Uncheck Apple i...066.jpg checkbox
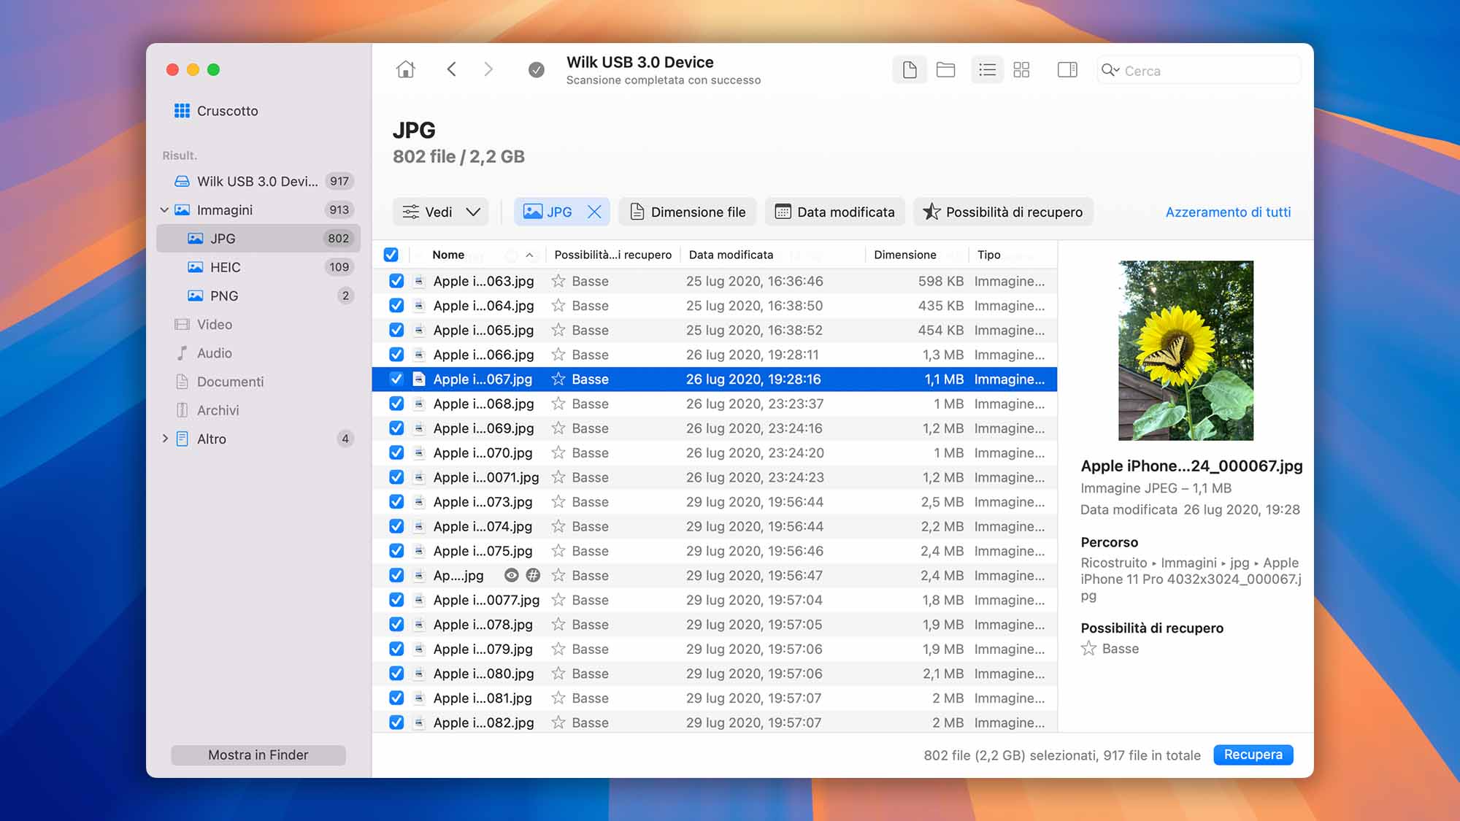Image resolution: width=1460 pixels, height=821 pixels. point(396,355)
